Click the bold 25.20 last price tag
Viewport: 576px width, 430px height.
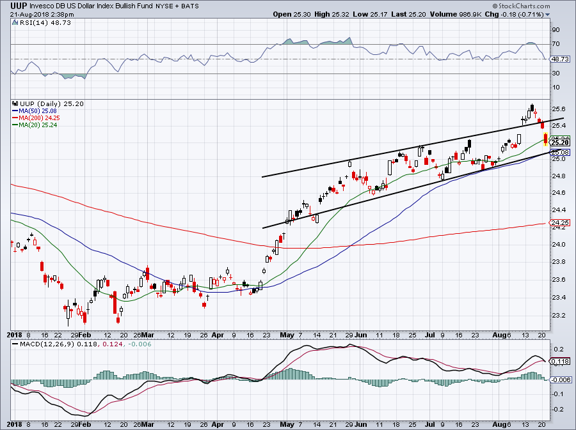[x=560, y=142]
